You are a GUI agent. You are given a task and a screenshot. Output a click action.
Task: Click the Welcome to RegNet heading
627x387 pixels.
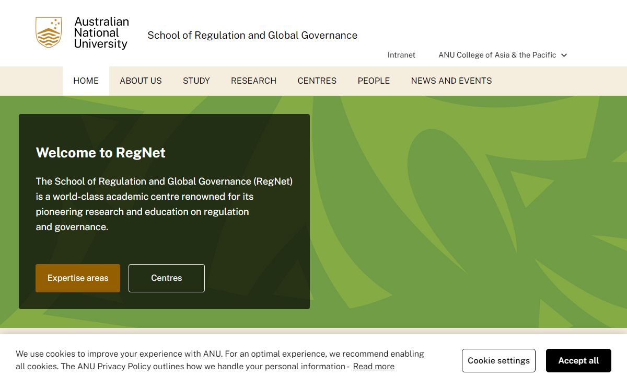pyautogui.click(x=101, y=153)
